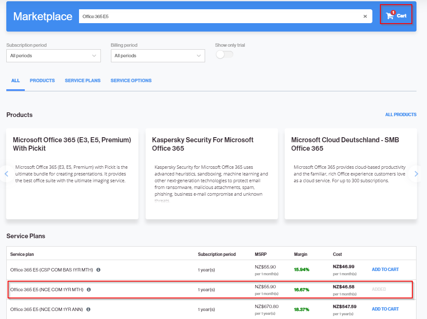The width and height of the screenshot is (427, 319).
Task: Click the 18.37% margin value
Action: tap(301, 309)
